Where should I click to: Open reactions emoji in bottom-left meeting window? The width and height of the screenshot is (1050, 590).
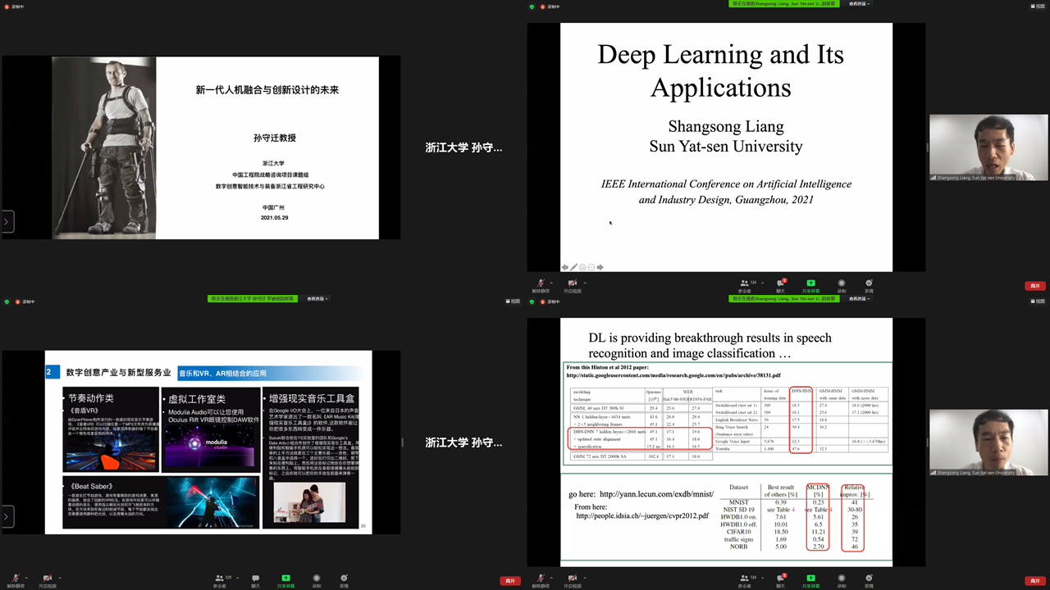344,579
